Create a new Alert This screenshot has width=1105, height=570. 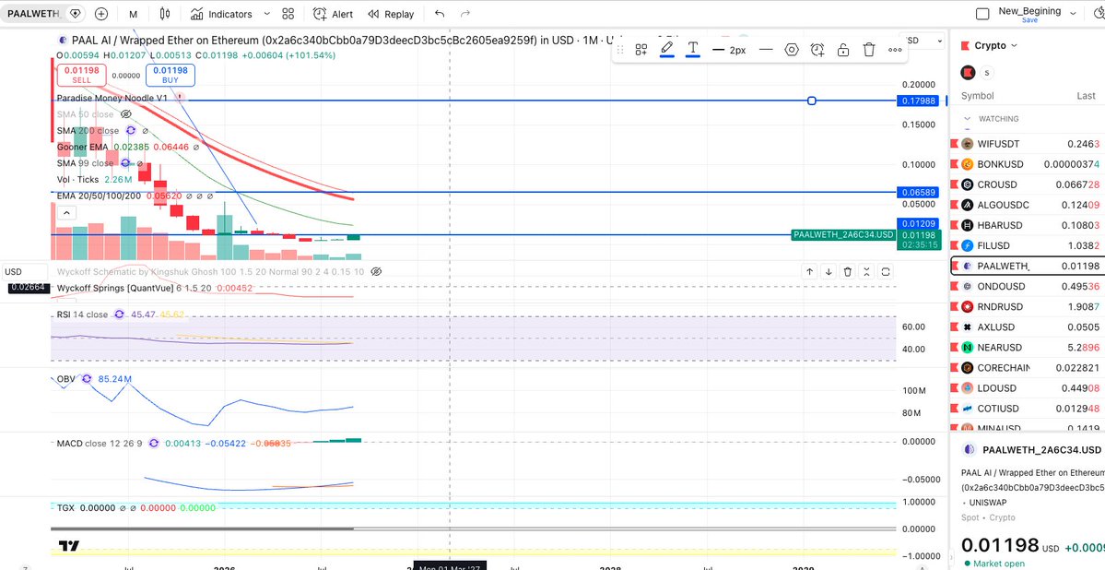coord(333,14)
